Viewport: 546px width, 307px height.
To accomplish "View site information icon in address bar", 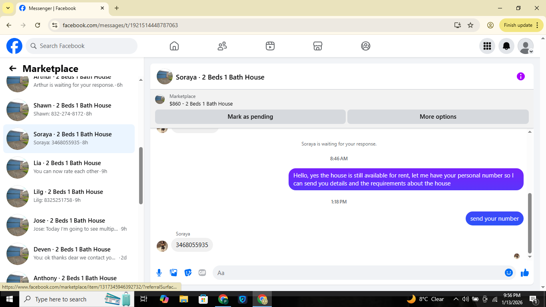I will coord(55,25).
